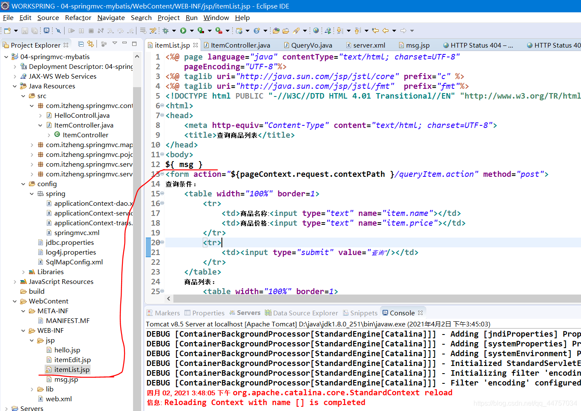Click the Forward navigation arrow icon
The height and width of the screenshot is (411, 581).
pyautogui.click(x=403, y=31)
